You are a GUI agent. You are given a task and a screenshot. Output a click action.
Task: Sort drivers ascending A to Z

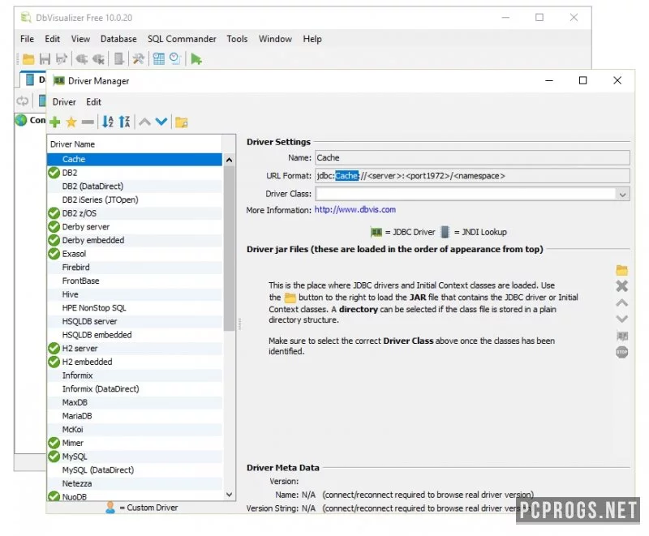point(108,122)
